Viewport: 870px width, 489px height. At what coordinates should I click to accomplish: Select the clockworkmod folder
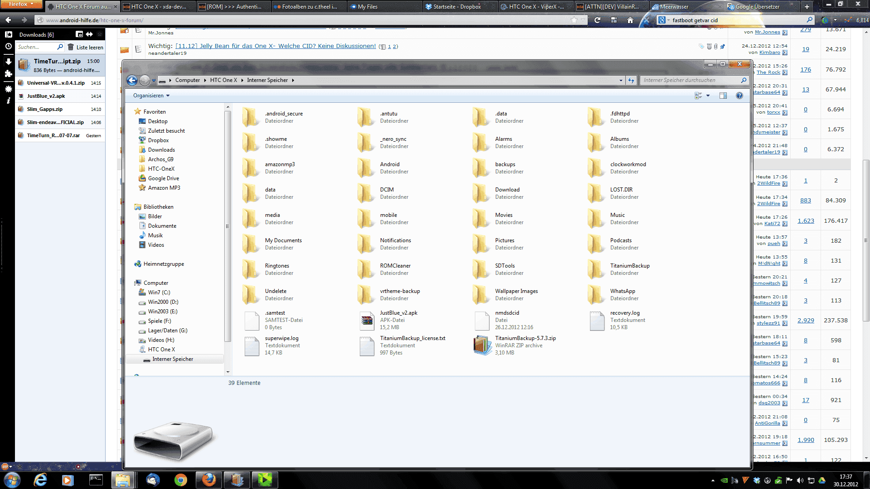[617, 168]
